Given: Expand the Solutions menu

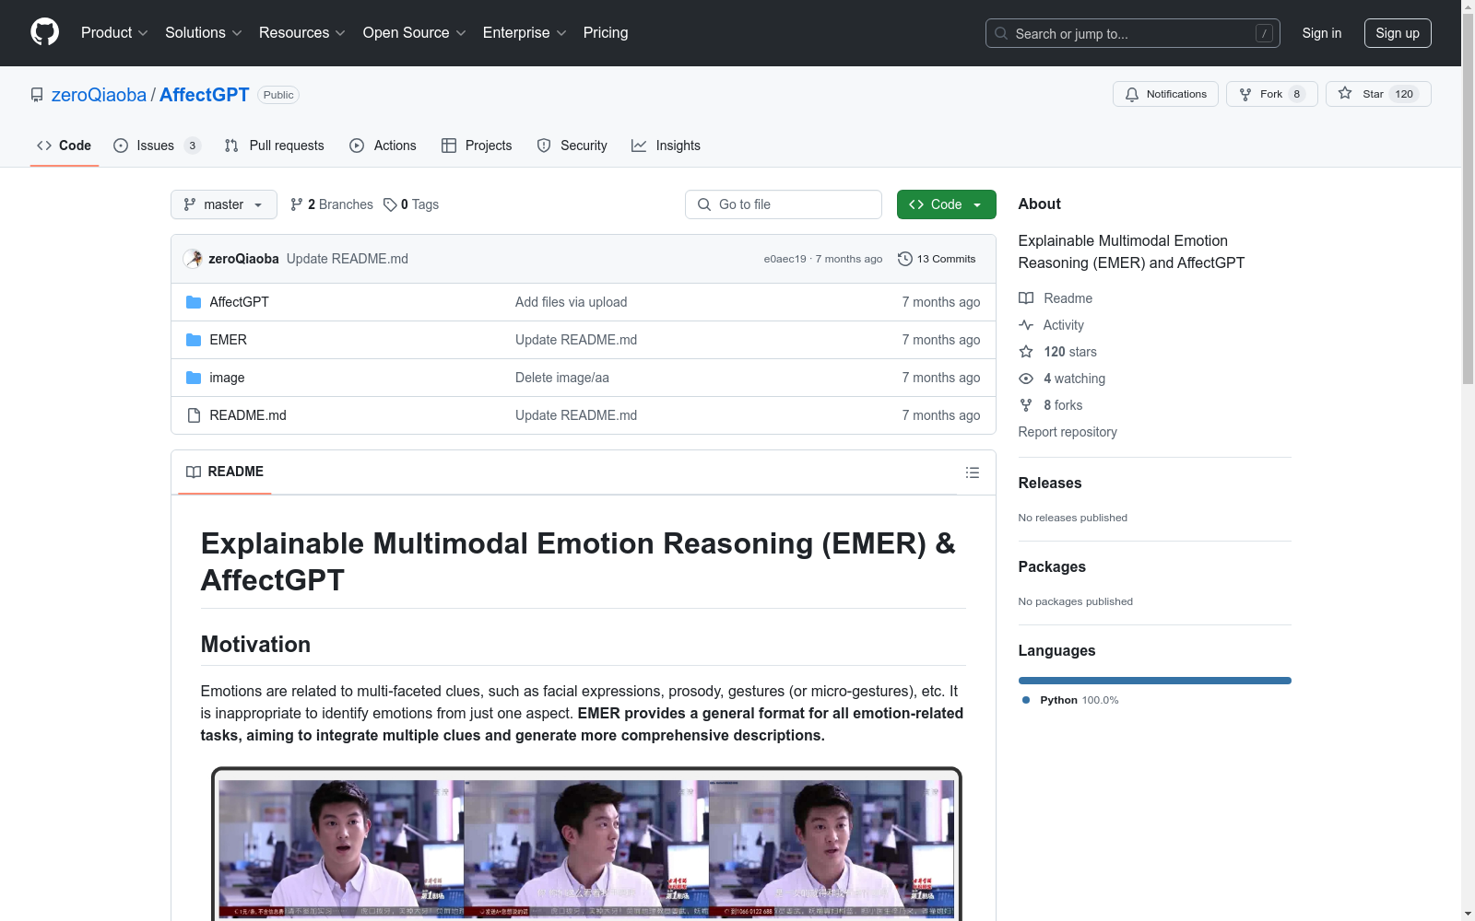Looking at the screenshot, I should [204, 32].
